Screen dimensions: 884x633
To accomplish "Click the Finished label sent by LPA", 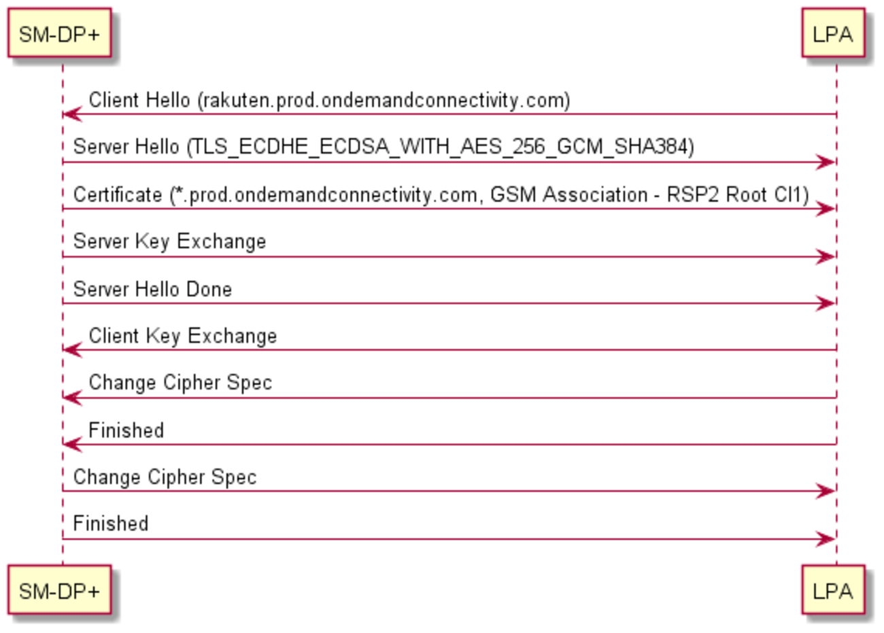I will coord(126,430).
